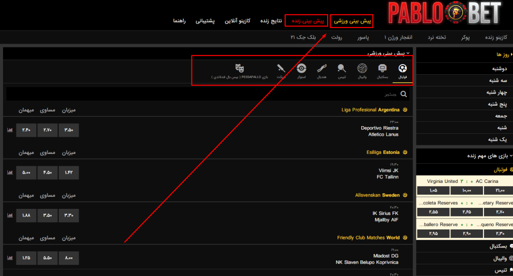Click ball icon beside Allsvenskan Sweden
Image resolution: width=513 pixels, height=276 pixels.
pyautogui.click(x=405, y=195)
